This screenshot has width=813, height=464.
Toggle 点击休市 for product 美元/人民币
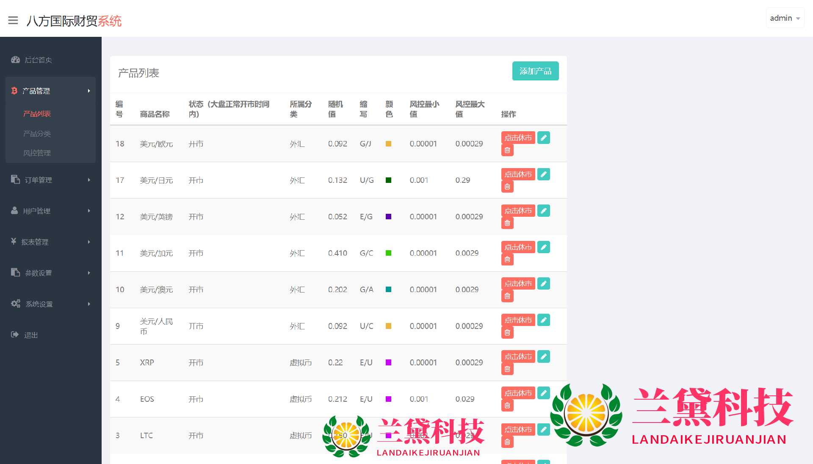point(518,320)
